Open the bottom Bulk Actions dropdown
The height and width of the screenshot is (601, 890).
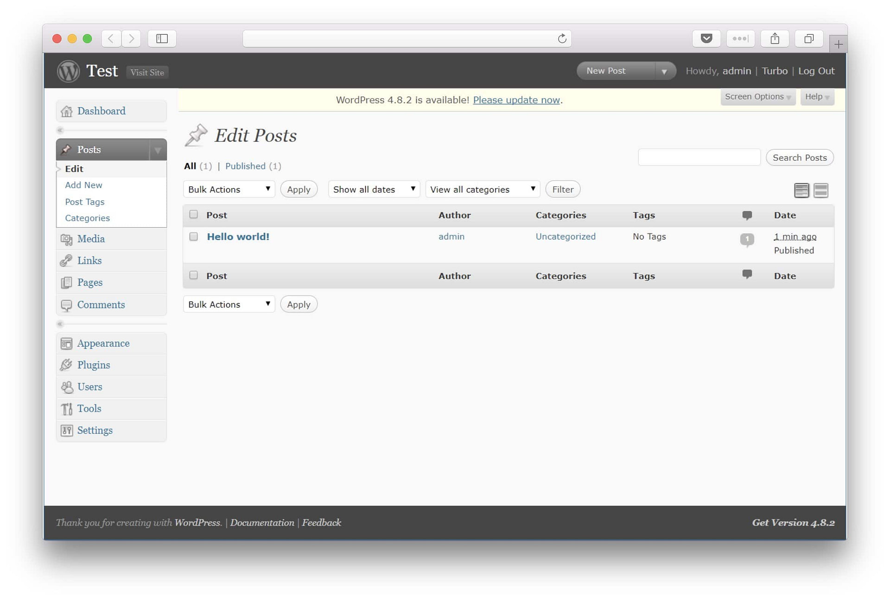click(229, 304)
